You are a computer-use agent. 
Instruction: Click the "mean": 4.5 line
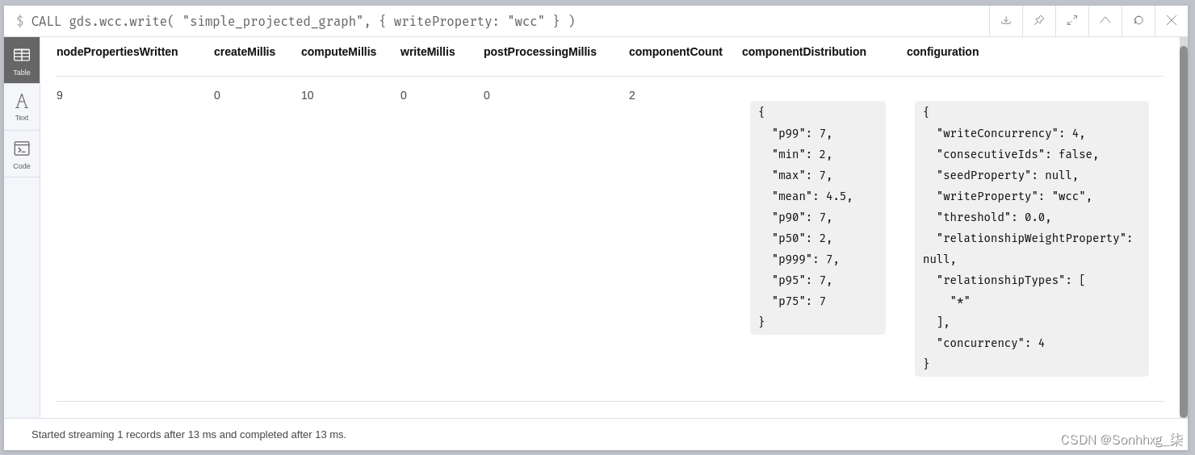click(812, 196)
